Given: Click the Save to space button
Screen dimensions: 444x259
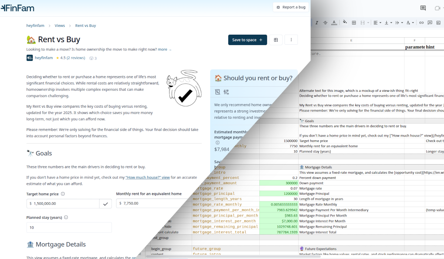Looking at the screenshot, I should click(x=247, y=40).
